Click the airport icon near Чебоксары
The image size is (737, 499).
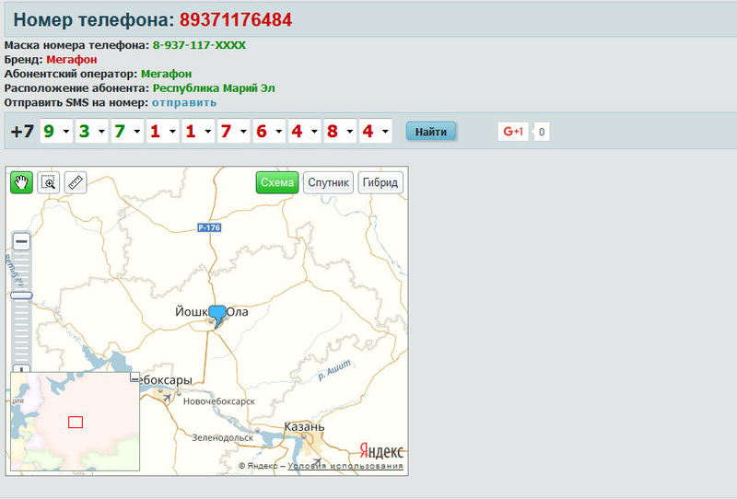click(167, 398)
